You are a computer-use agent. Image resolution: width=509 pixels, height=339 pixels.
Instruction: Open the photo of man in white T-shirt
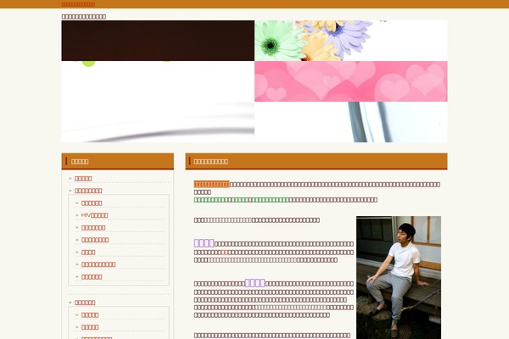point(399,278)
